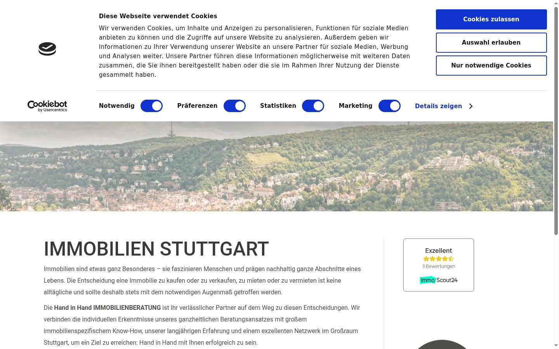
Task: Click the five-star rating icons
Action: point(439,259)
